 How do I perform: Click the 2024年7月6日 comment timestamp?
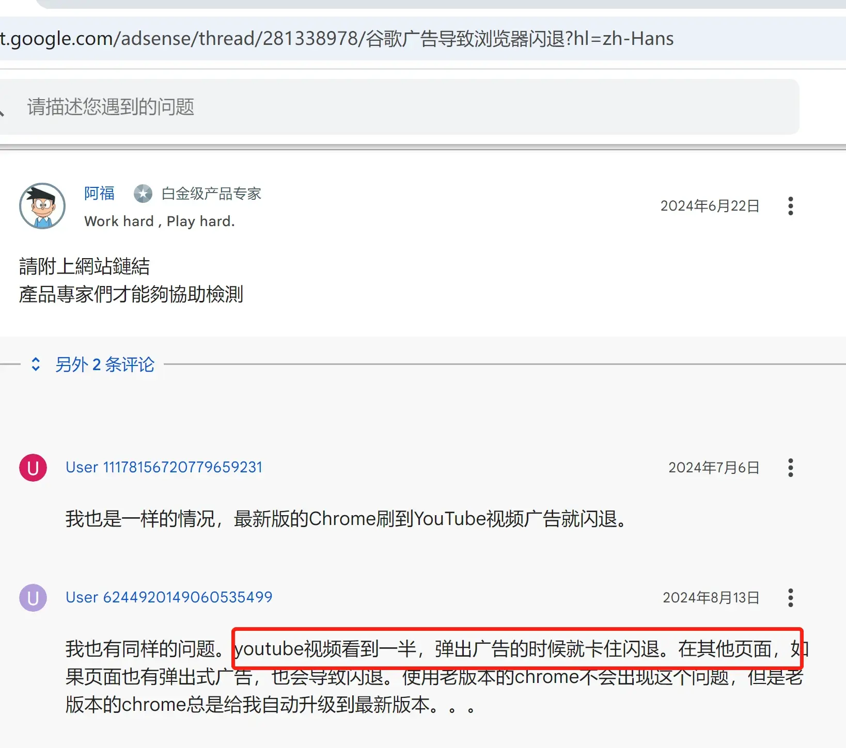coord(714,468)
